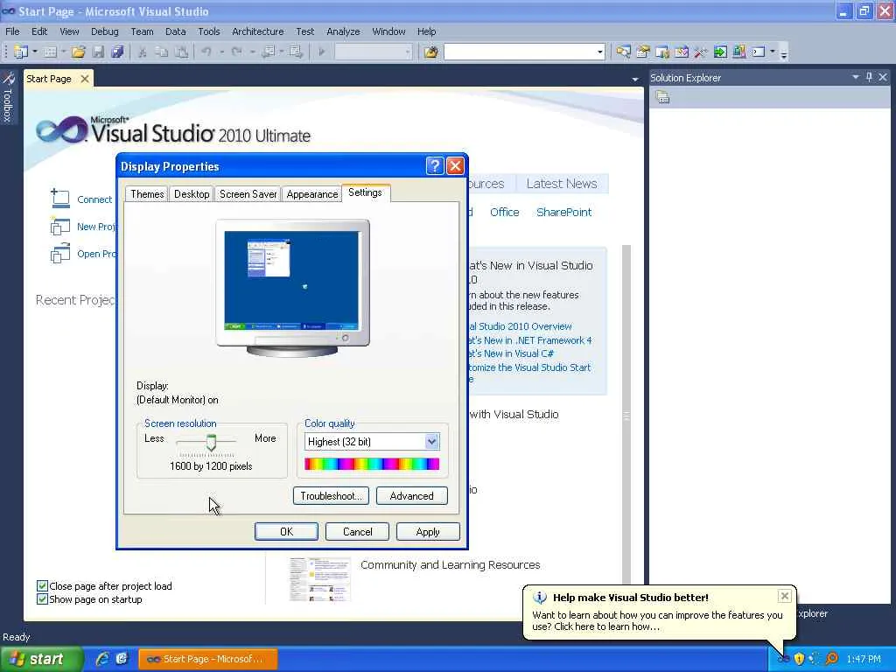The width and height of the screenshot is (896, 672).
Task: Click the help question mark in Display Properties
Action: tap(435, 165)
